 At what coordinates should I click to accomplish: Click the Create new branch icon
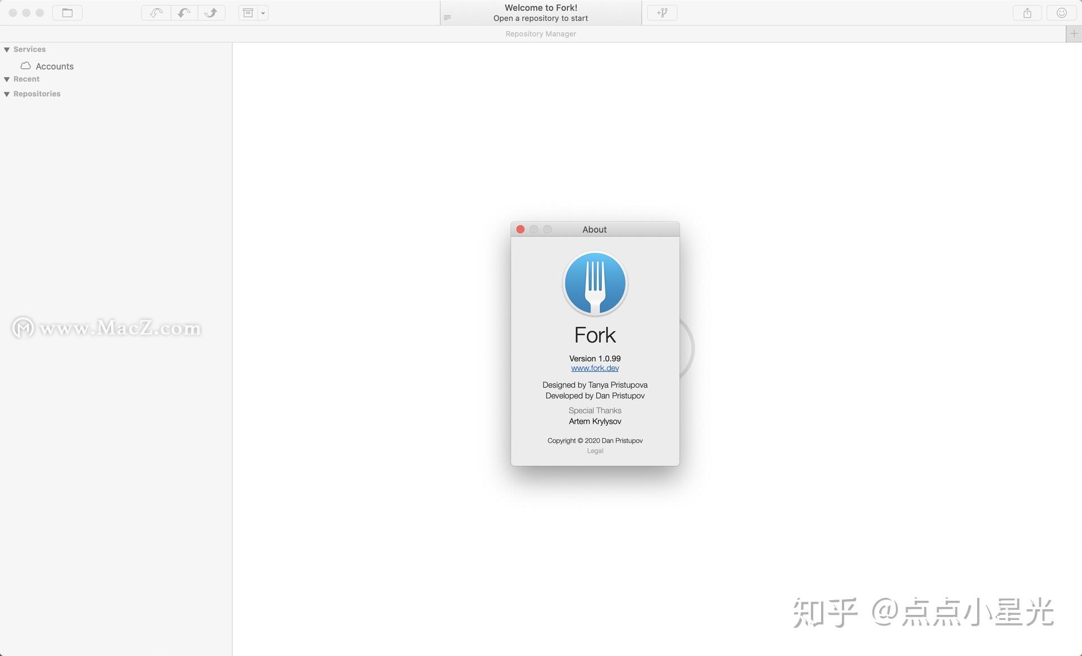click(662, 12)
